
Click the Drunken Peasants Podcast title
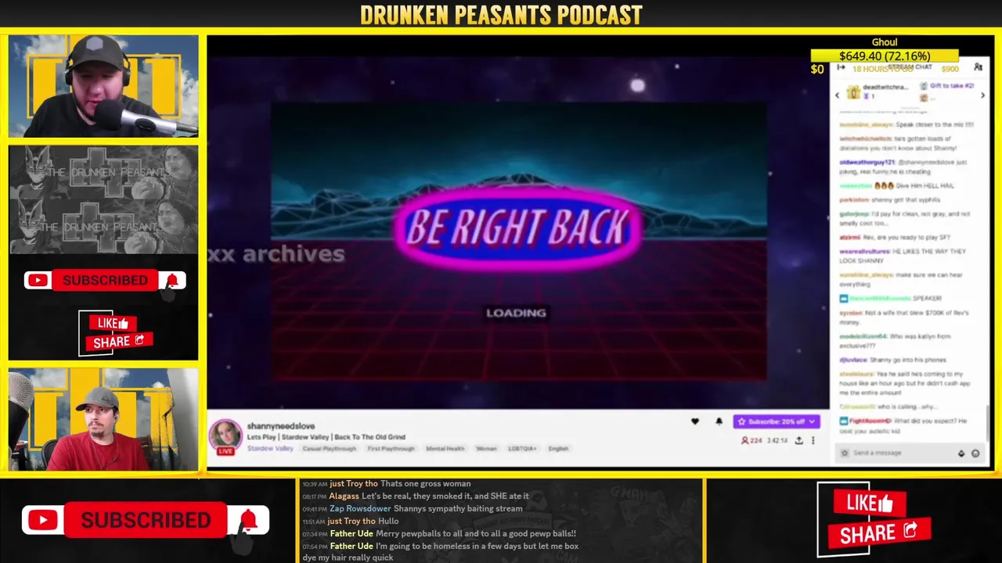pyautogui.click(x=501, y=15)
